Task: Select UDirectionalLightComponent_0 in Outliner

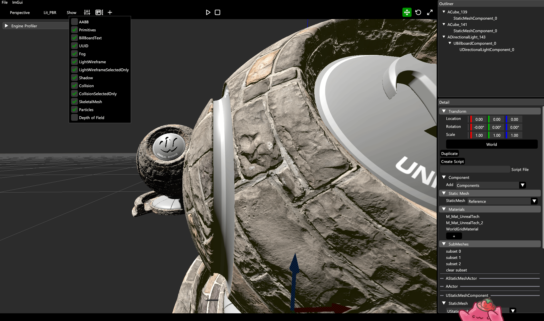Action: (487, 50)
